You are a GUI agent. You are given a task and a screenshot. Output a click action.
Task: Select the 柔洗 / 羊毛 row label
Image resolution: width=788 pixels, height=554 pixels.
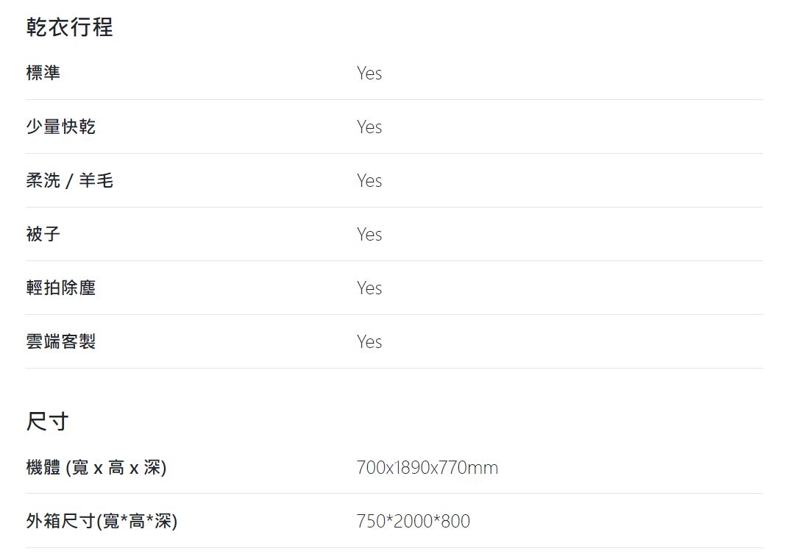69,180
